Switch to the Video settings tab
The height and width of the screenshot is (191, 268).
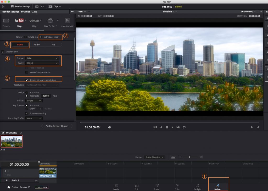click(x=20, y=44)
